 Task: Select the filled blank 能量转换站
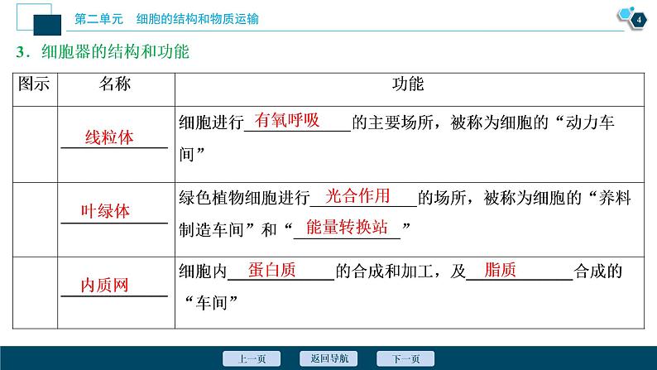[347, 227]
